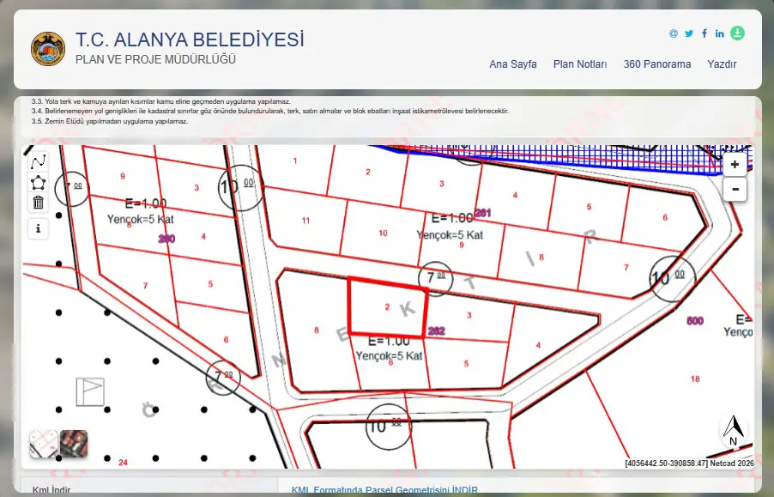Switch to the zoning plan basemap thumbnail
Viewport: 774px width, 497px height.
[44, 444]
